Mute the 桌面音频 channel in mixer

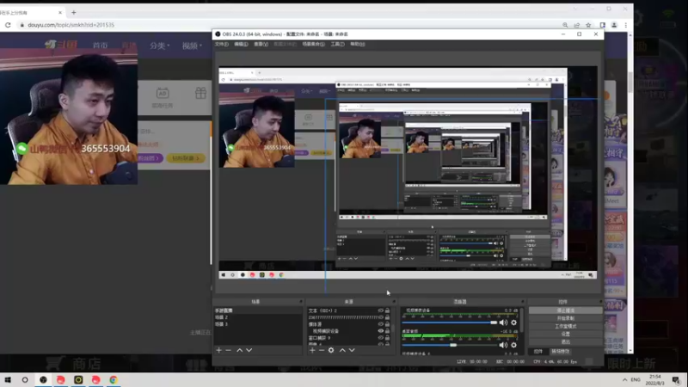coord(503,345)
